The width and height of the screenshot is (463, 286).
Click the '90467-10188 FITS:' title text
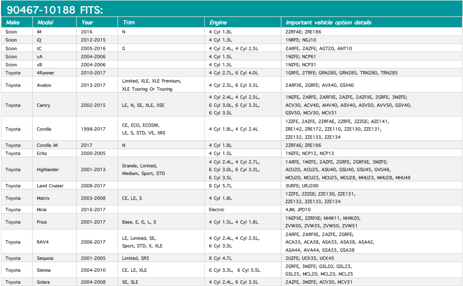54,10
